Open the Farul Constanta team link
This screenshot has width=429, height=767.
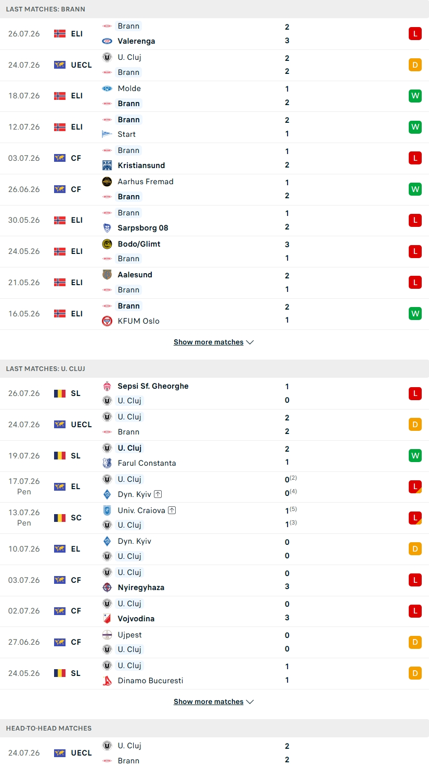pyautogui.click(x=147, y=463)
